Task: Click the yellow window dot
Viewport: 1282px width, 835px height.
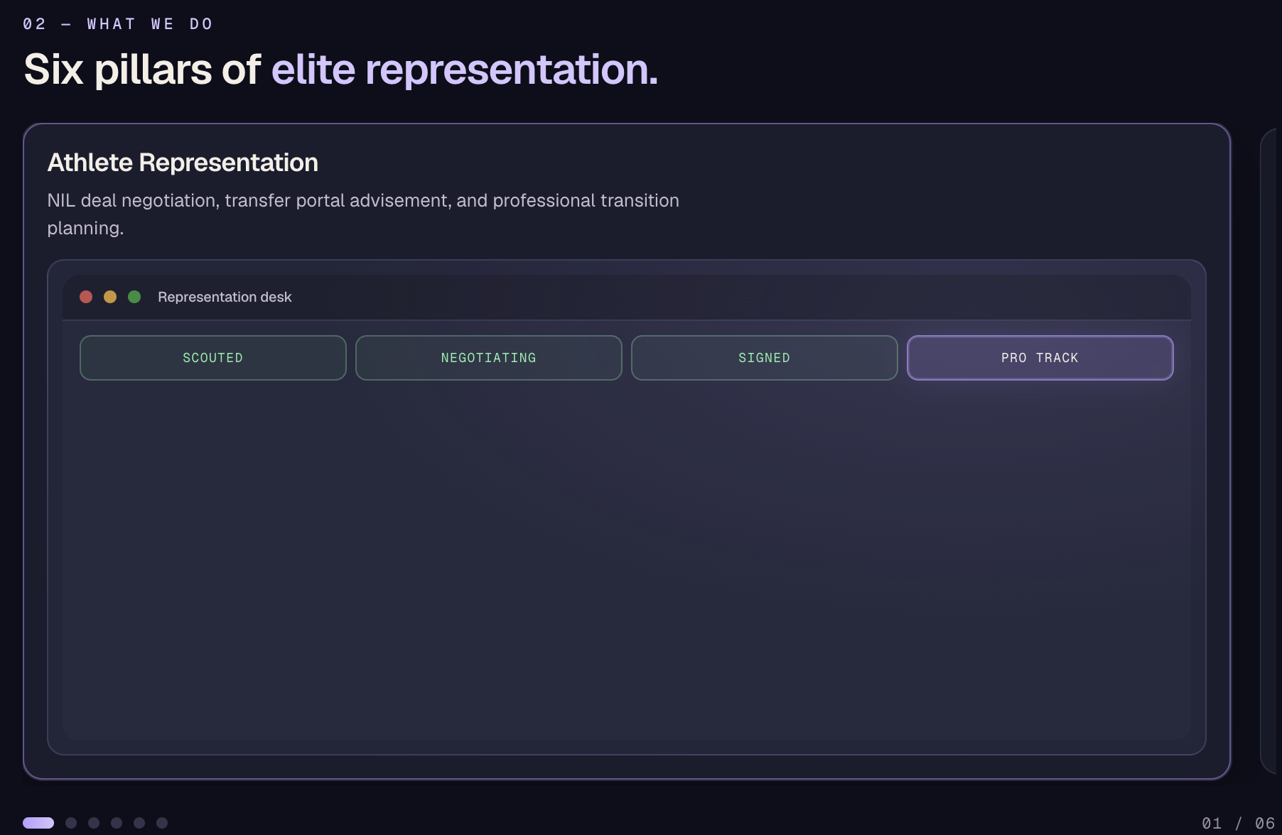Action: point(110,297)
